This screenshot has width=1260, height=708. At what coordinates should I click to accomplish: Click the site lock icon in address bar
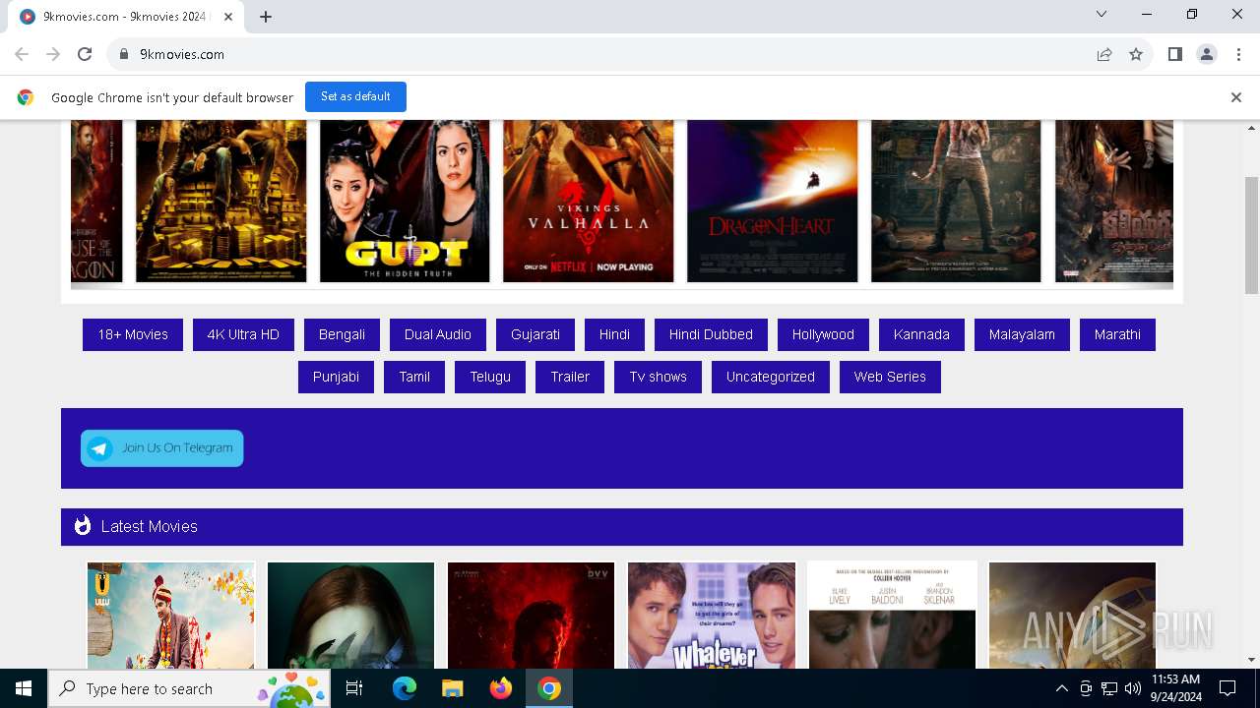point(124,54)
